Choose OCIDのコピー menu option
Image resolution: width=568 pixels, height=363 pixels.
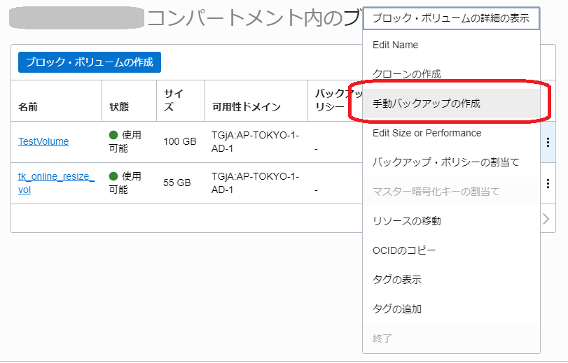pyautogui.click(x=406, y=250)
